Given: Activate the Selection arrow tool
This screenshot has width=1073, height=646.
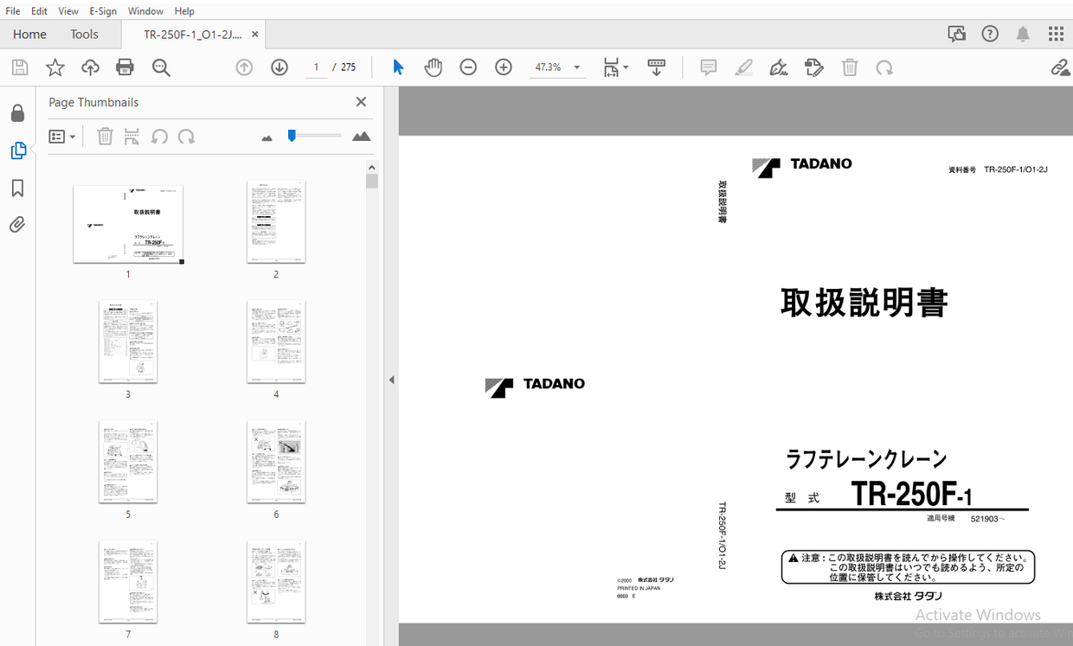Looking at the screenshot, I should click(398, 67).
